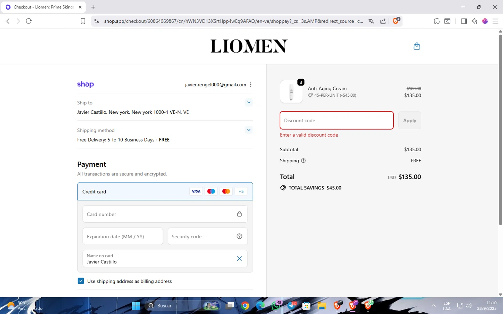Click the page vertical scrollbar
Image resolution: width=503 pixels, height=314 pixels.
500,130
